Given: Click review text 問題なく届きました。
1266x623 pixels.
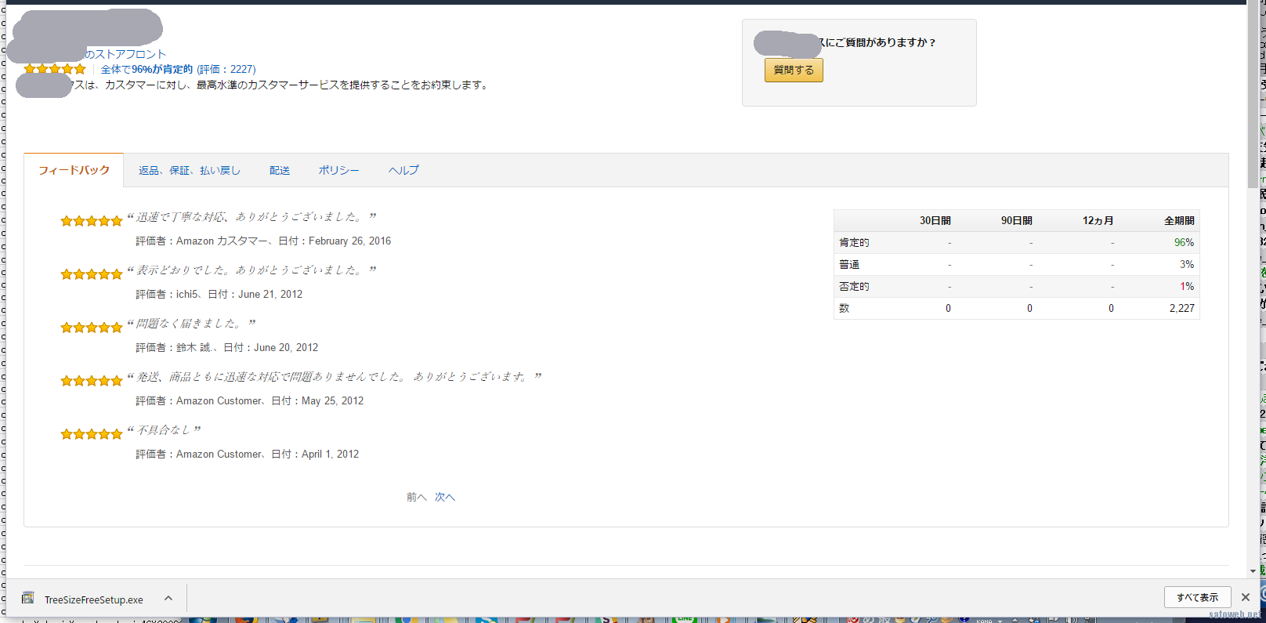Looking at the screenshot, I should pos(189,323).
